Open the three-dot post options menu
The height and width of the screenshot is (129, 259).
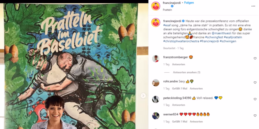pyautogui.click(x=253, y=6)
